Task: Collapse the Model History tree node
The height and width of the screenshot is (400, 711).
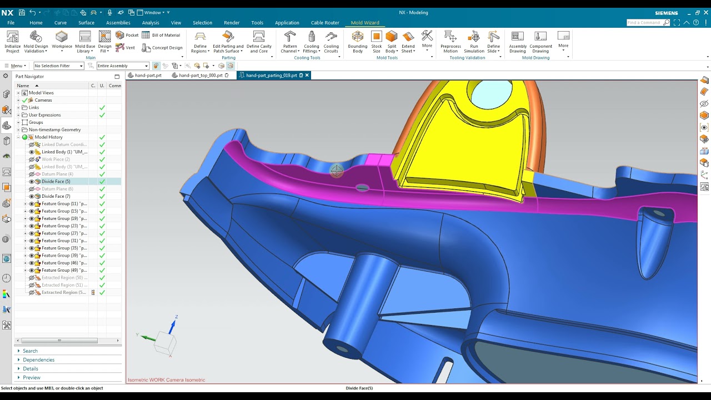Action: pos(18,137)
